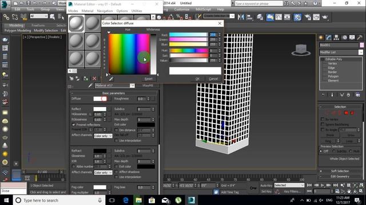This screenshot has height=205, width=366.
Task: Expand the Soft Selection rollout
Action: pyautogui.click(x=340, y=171)
